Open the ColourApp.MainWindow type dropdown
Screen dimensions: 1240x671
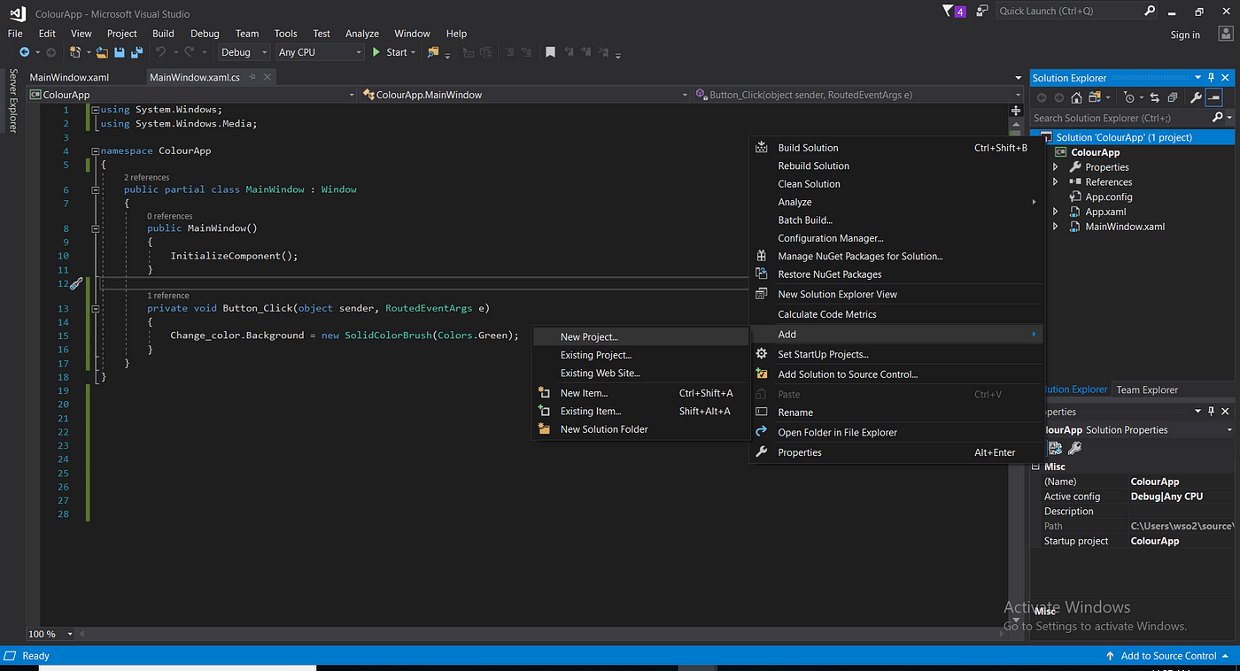[525, 95]
